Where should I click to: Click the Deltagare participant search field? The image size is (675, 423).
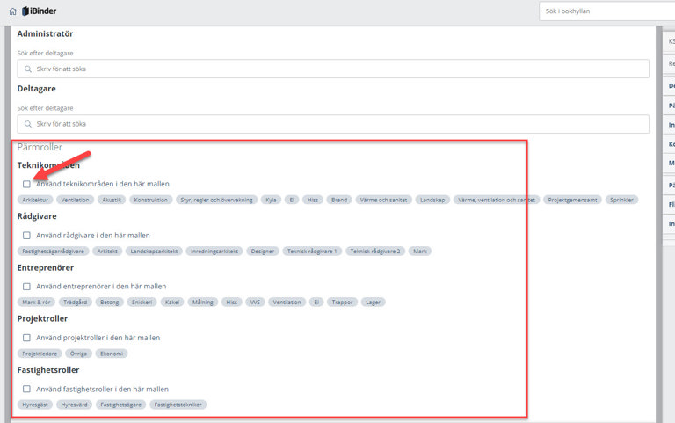click(x=334, y=124)
